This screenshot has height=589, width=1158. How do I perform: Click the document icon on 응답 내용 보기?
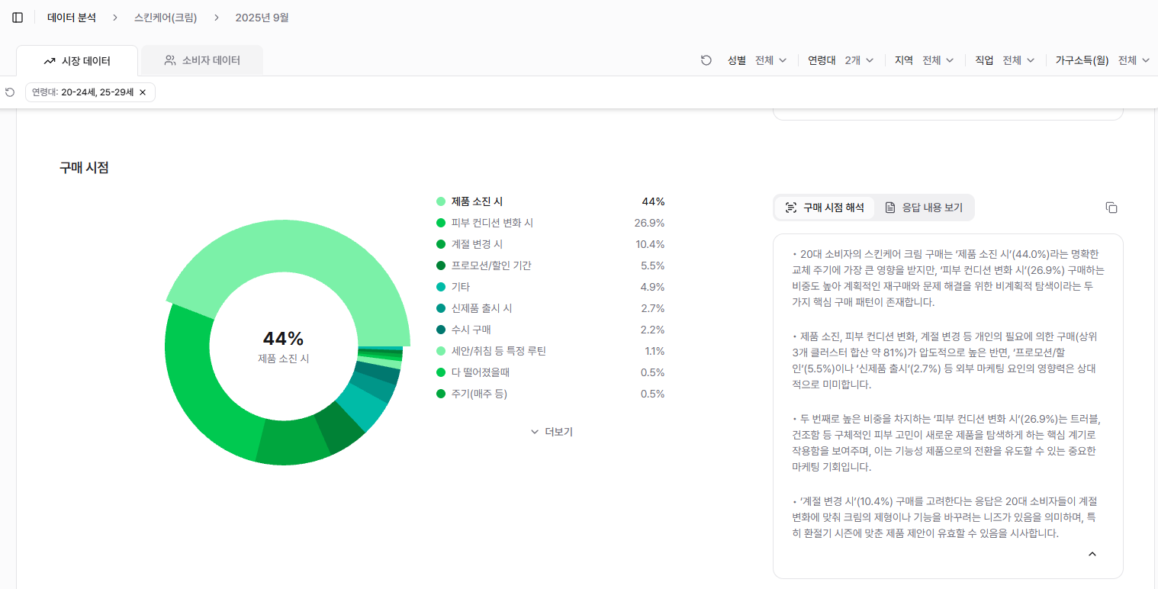click(890, 207)
